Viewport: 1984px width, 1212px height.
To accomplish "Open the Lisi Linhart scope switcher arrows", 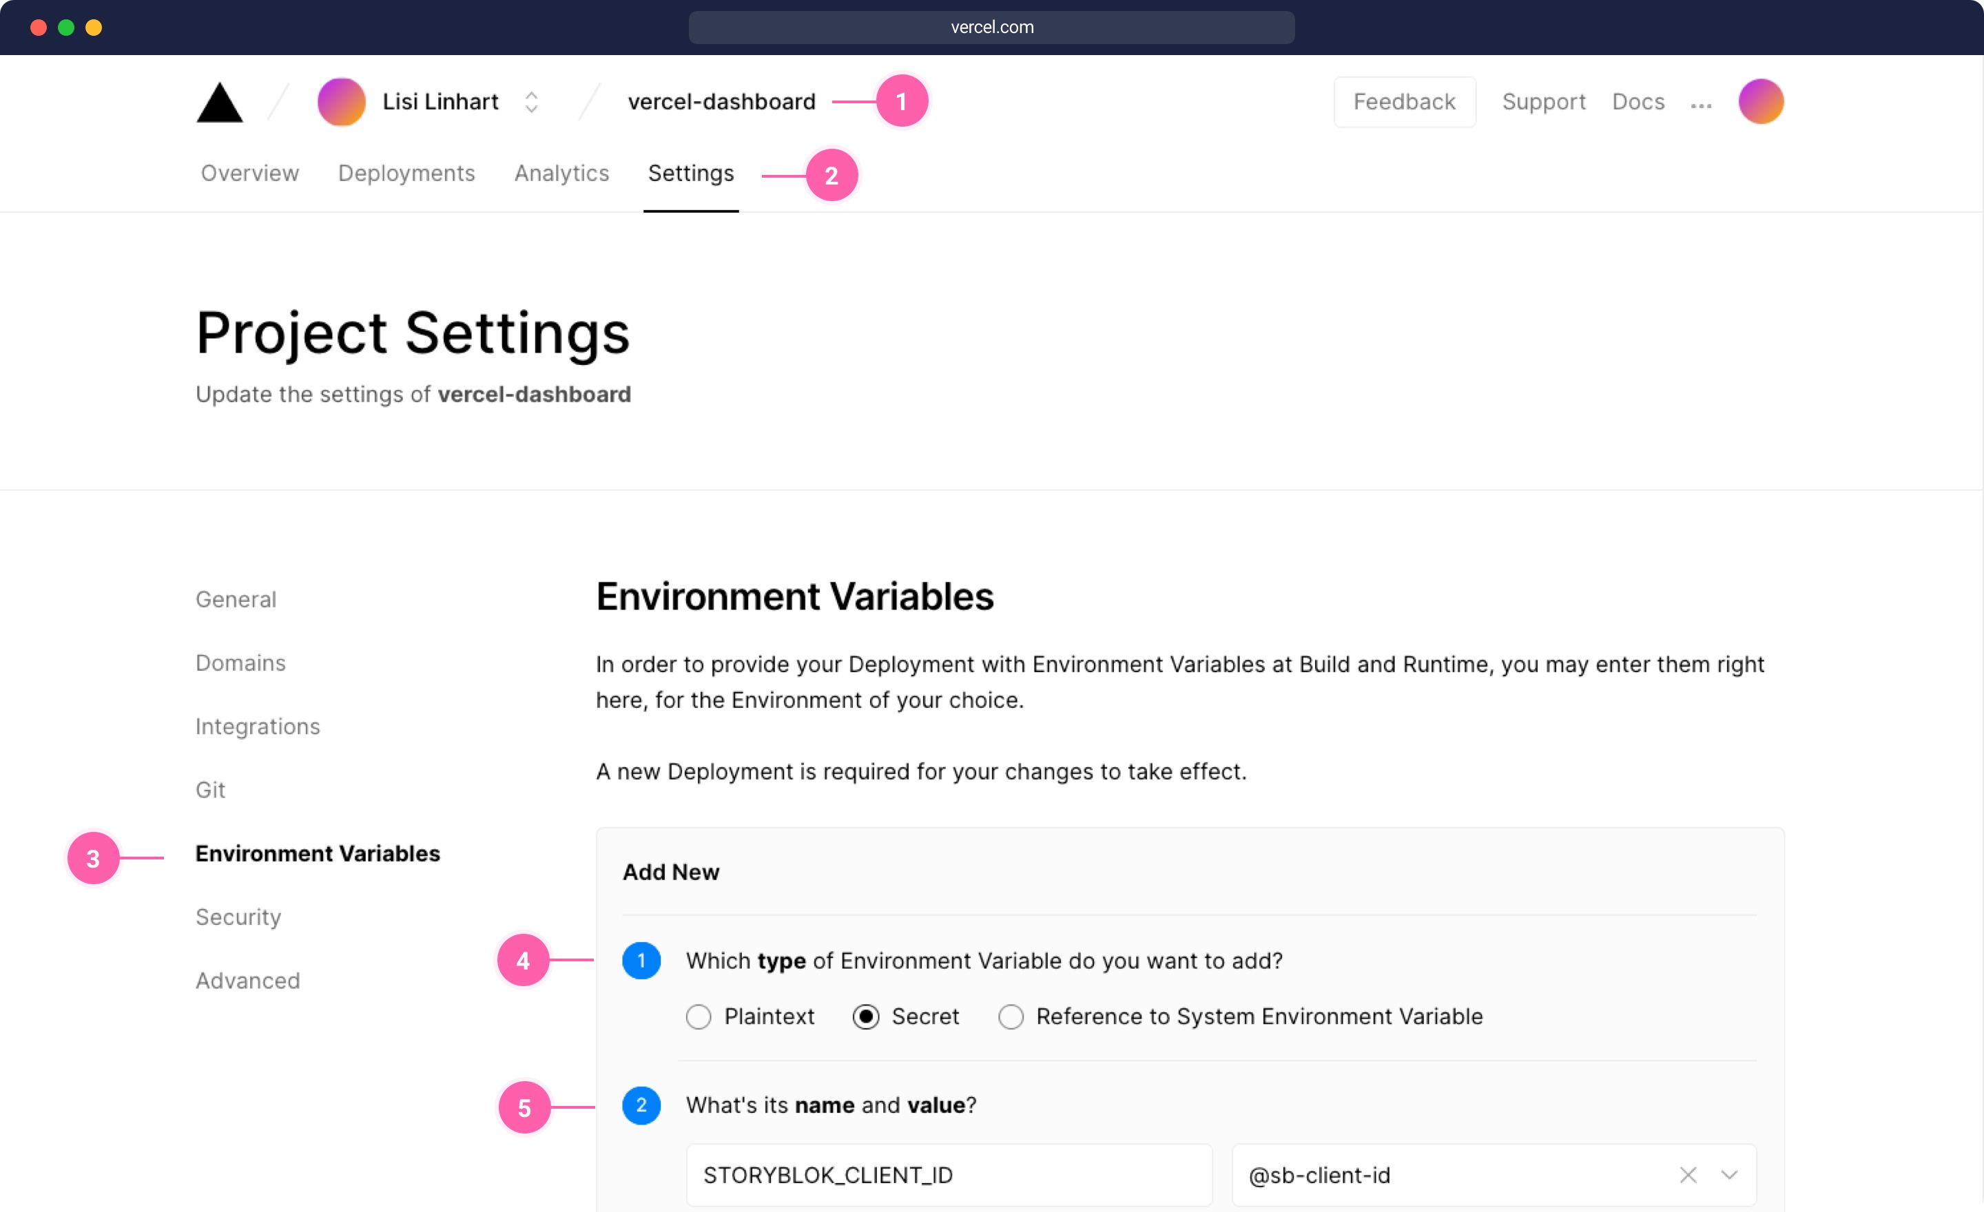I will click(531, 102).
